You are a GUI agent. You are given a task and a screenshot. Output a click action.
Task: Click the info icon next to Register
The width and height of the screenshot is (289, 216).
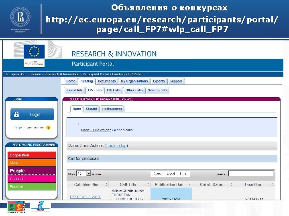tap(48, 128)
